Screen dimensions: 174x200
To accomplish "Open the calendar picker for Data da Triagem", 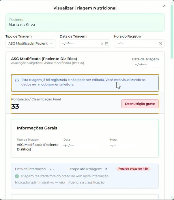I will coord(106,44).
